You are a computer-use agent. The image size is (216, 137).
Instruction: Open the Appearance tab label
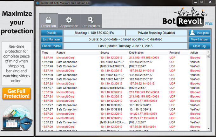(69, 26)
